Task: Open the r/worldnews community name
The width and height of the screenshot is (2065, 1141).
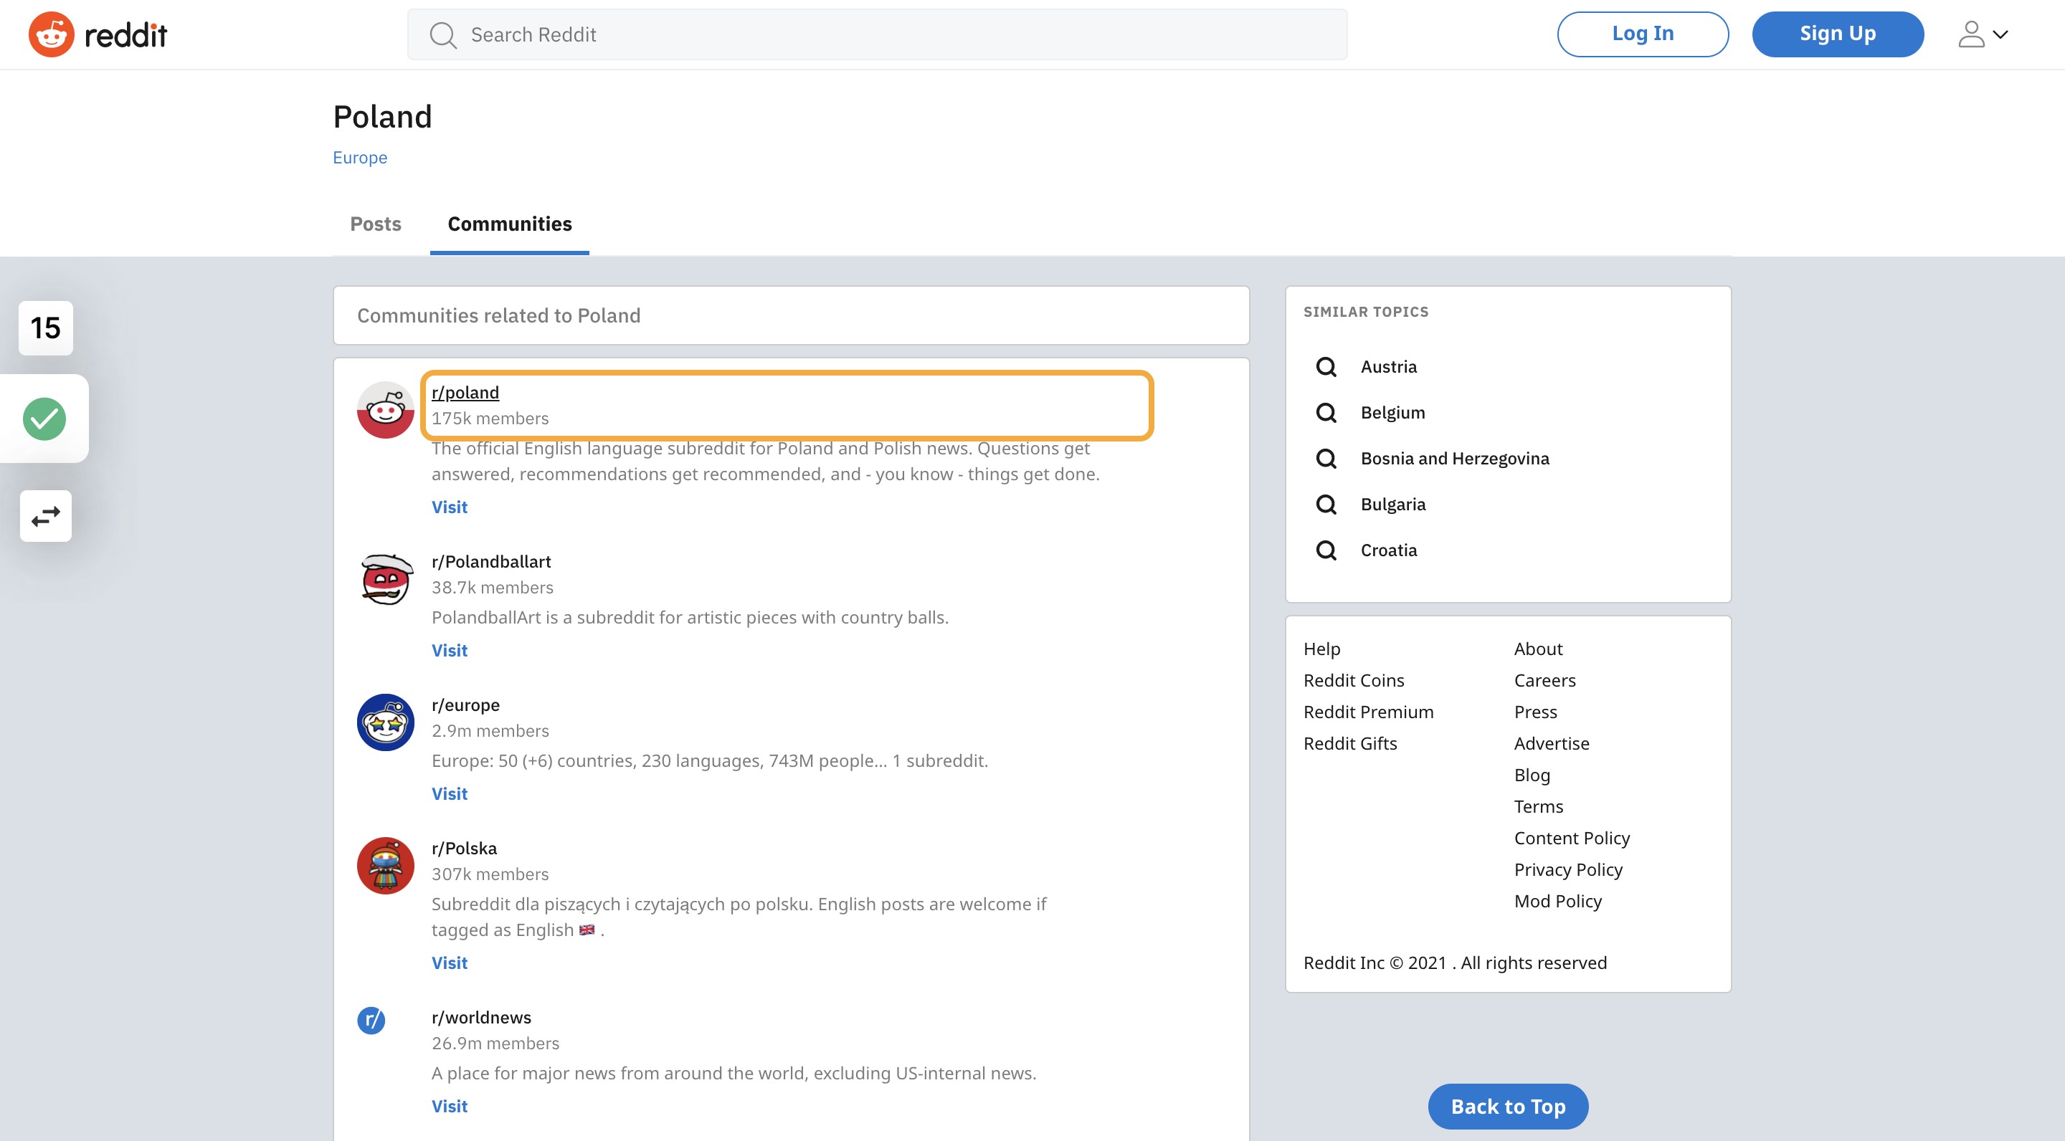Action: (x=481, y=1018)
